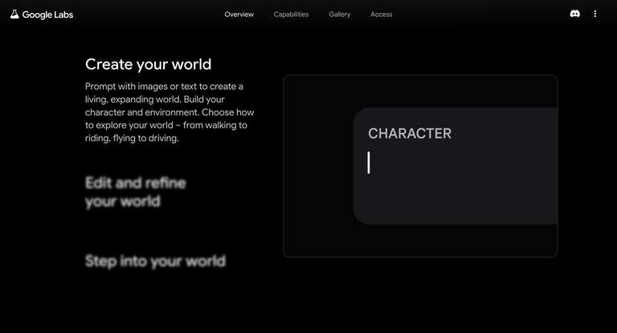This screenshot has height=333, width=617.
Task: Open the three-dot more options menu
Action: click(595, 14)
